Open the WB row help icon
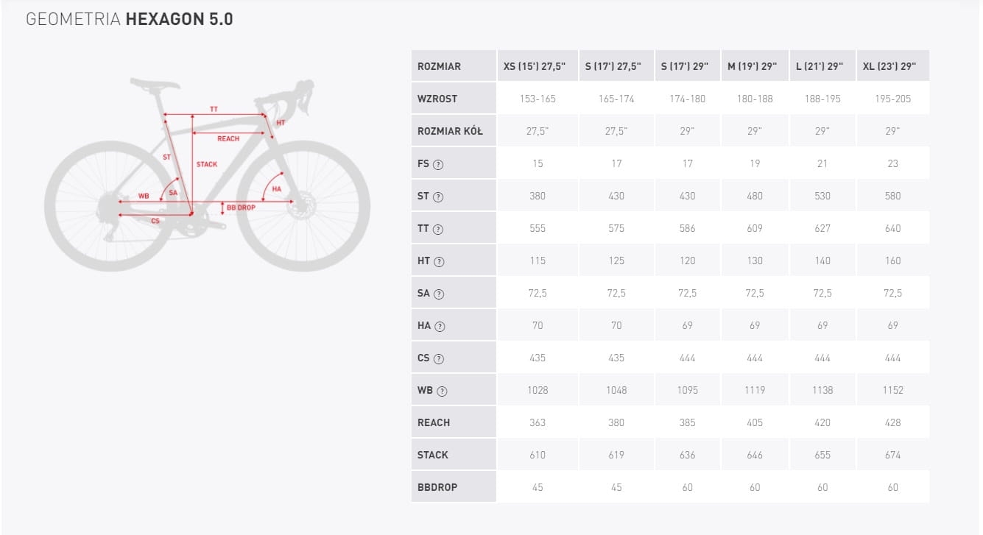 [441, 391]
